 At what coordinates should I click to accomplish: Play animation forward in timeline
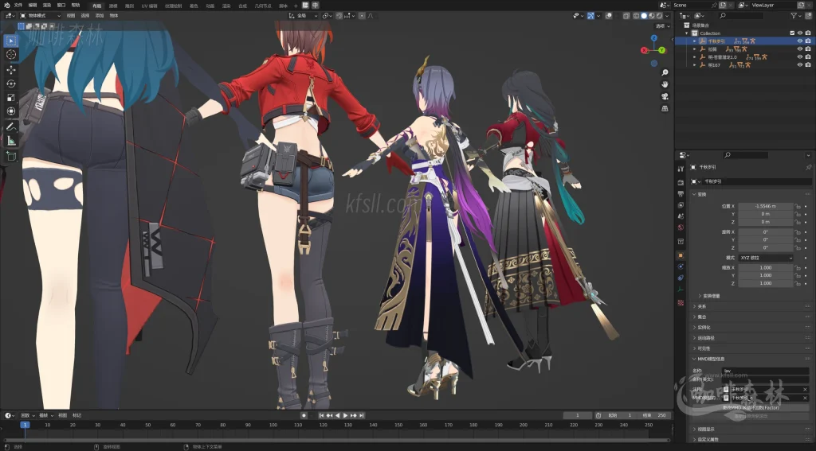(x=345, y=415)
